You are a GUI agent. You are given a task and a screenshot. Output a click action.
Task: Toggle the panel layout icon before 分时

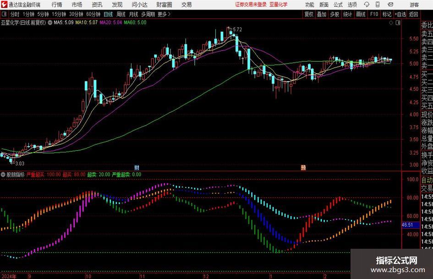(4, 14)
